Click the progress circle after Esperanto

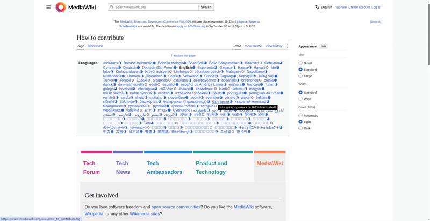pos(216,67)
